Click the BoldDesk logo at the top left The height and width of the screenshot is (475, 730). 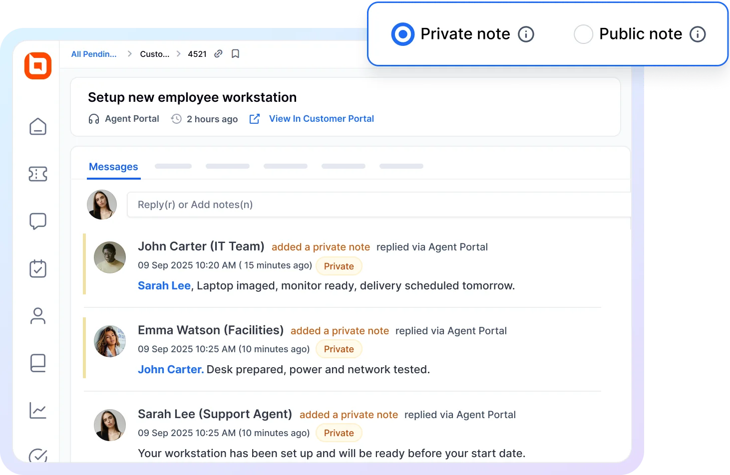coord(37,65)
